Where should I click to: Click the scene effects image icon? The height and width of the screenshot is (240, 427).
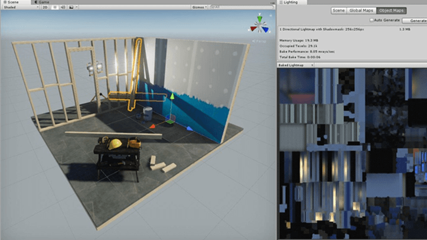pos(71,7)
